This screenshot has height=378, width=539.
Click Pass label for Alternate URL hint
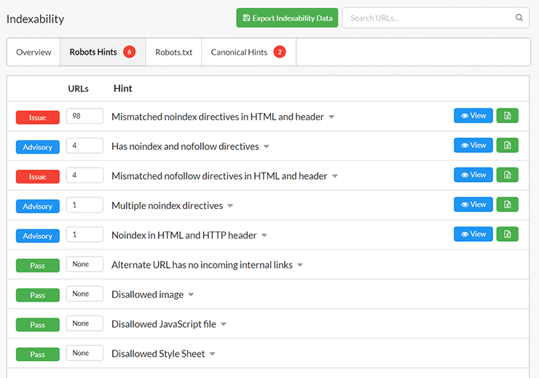tap(37, 265)
